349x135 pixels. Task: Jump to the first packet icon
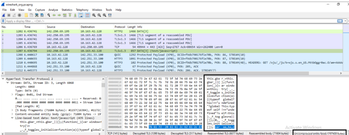70,15
